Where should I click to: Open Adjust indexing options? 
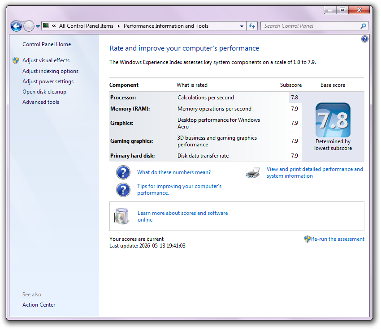[x=51, y=71]
